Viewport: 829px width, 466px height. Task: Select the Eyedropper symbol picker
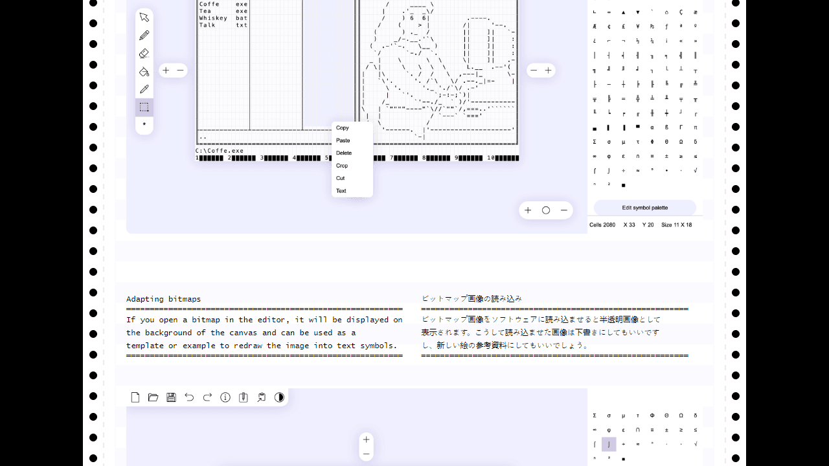[x=144, y=89]
